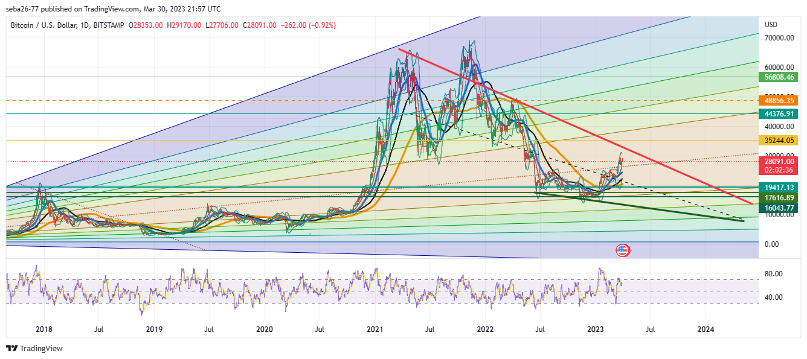Click the 2019 time axis label
The image size is (807, 359).
click(x=154, y=329)
